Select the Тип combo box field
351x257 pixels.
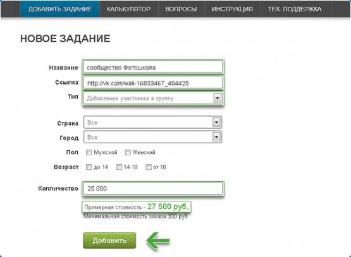coord(153,98)
